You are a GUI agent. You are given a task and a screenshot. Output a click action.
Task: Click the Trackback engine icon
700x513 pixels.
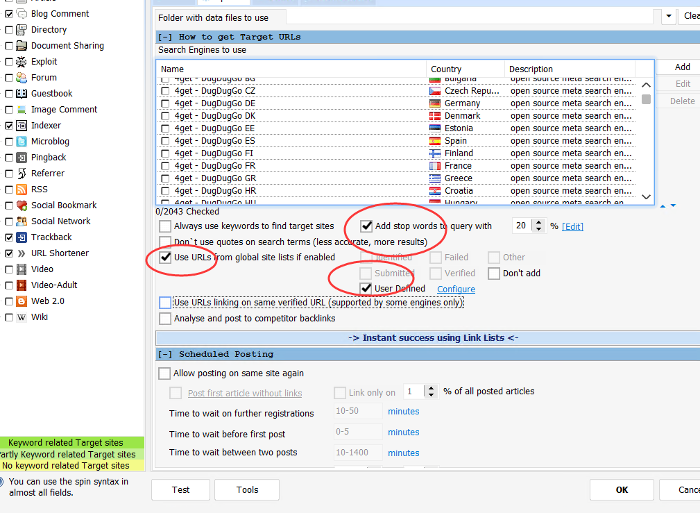pyautogui.click(x=22, y=237)
